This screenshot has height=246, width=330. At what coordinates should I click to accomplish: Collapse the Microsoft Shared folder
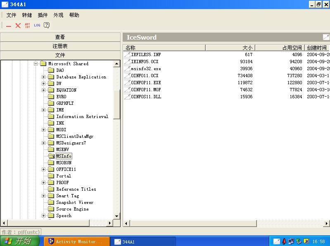36,64
